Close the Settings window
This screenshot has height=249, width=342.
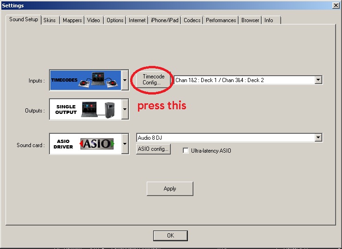336,5
